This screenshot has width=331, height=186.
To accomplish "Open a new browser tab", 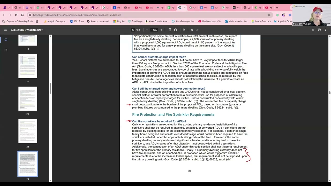I will coord(277,7).
